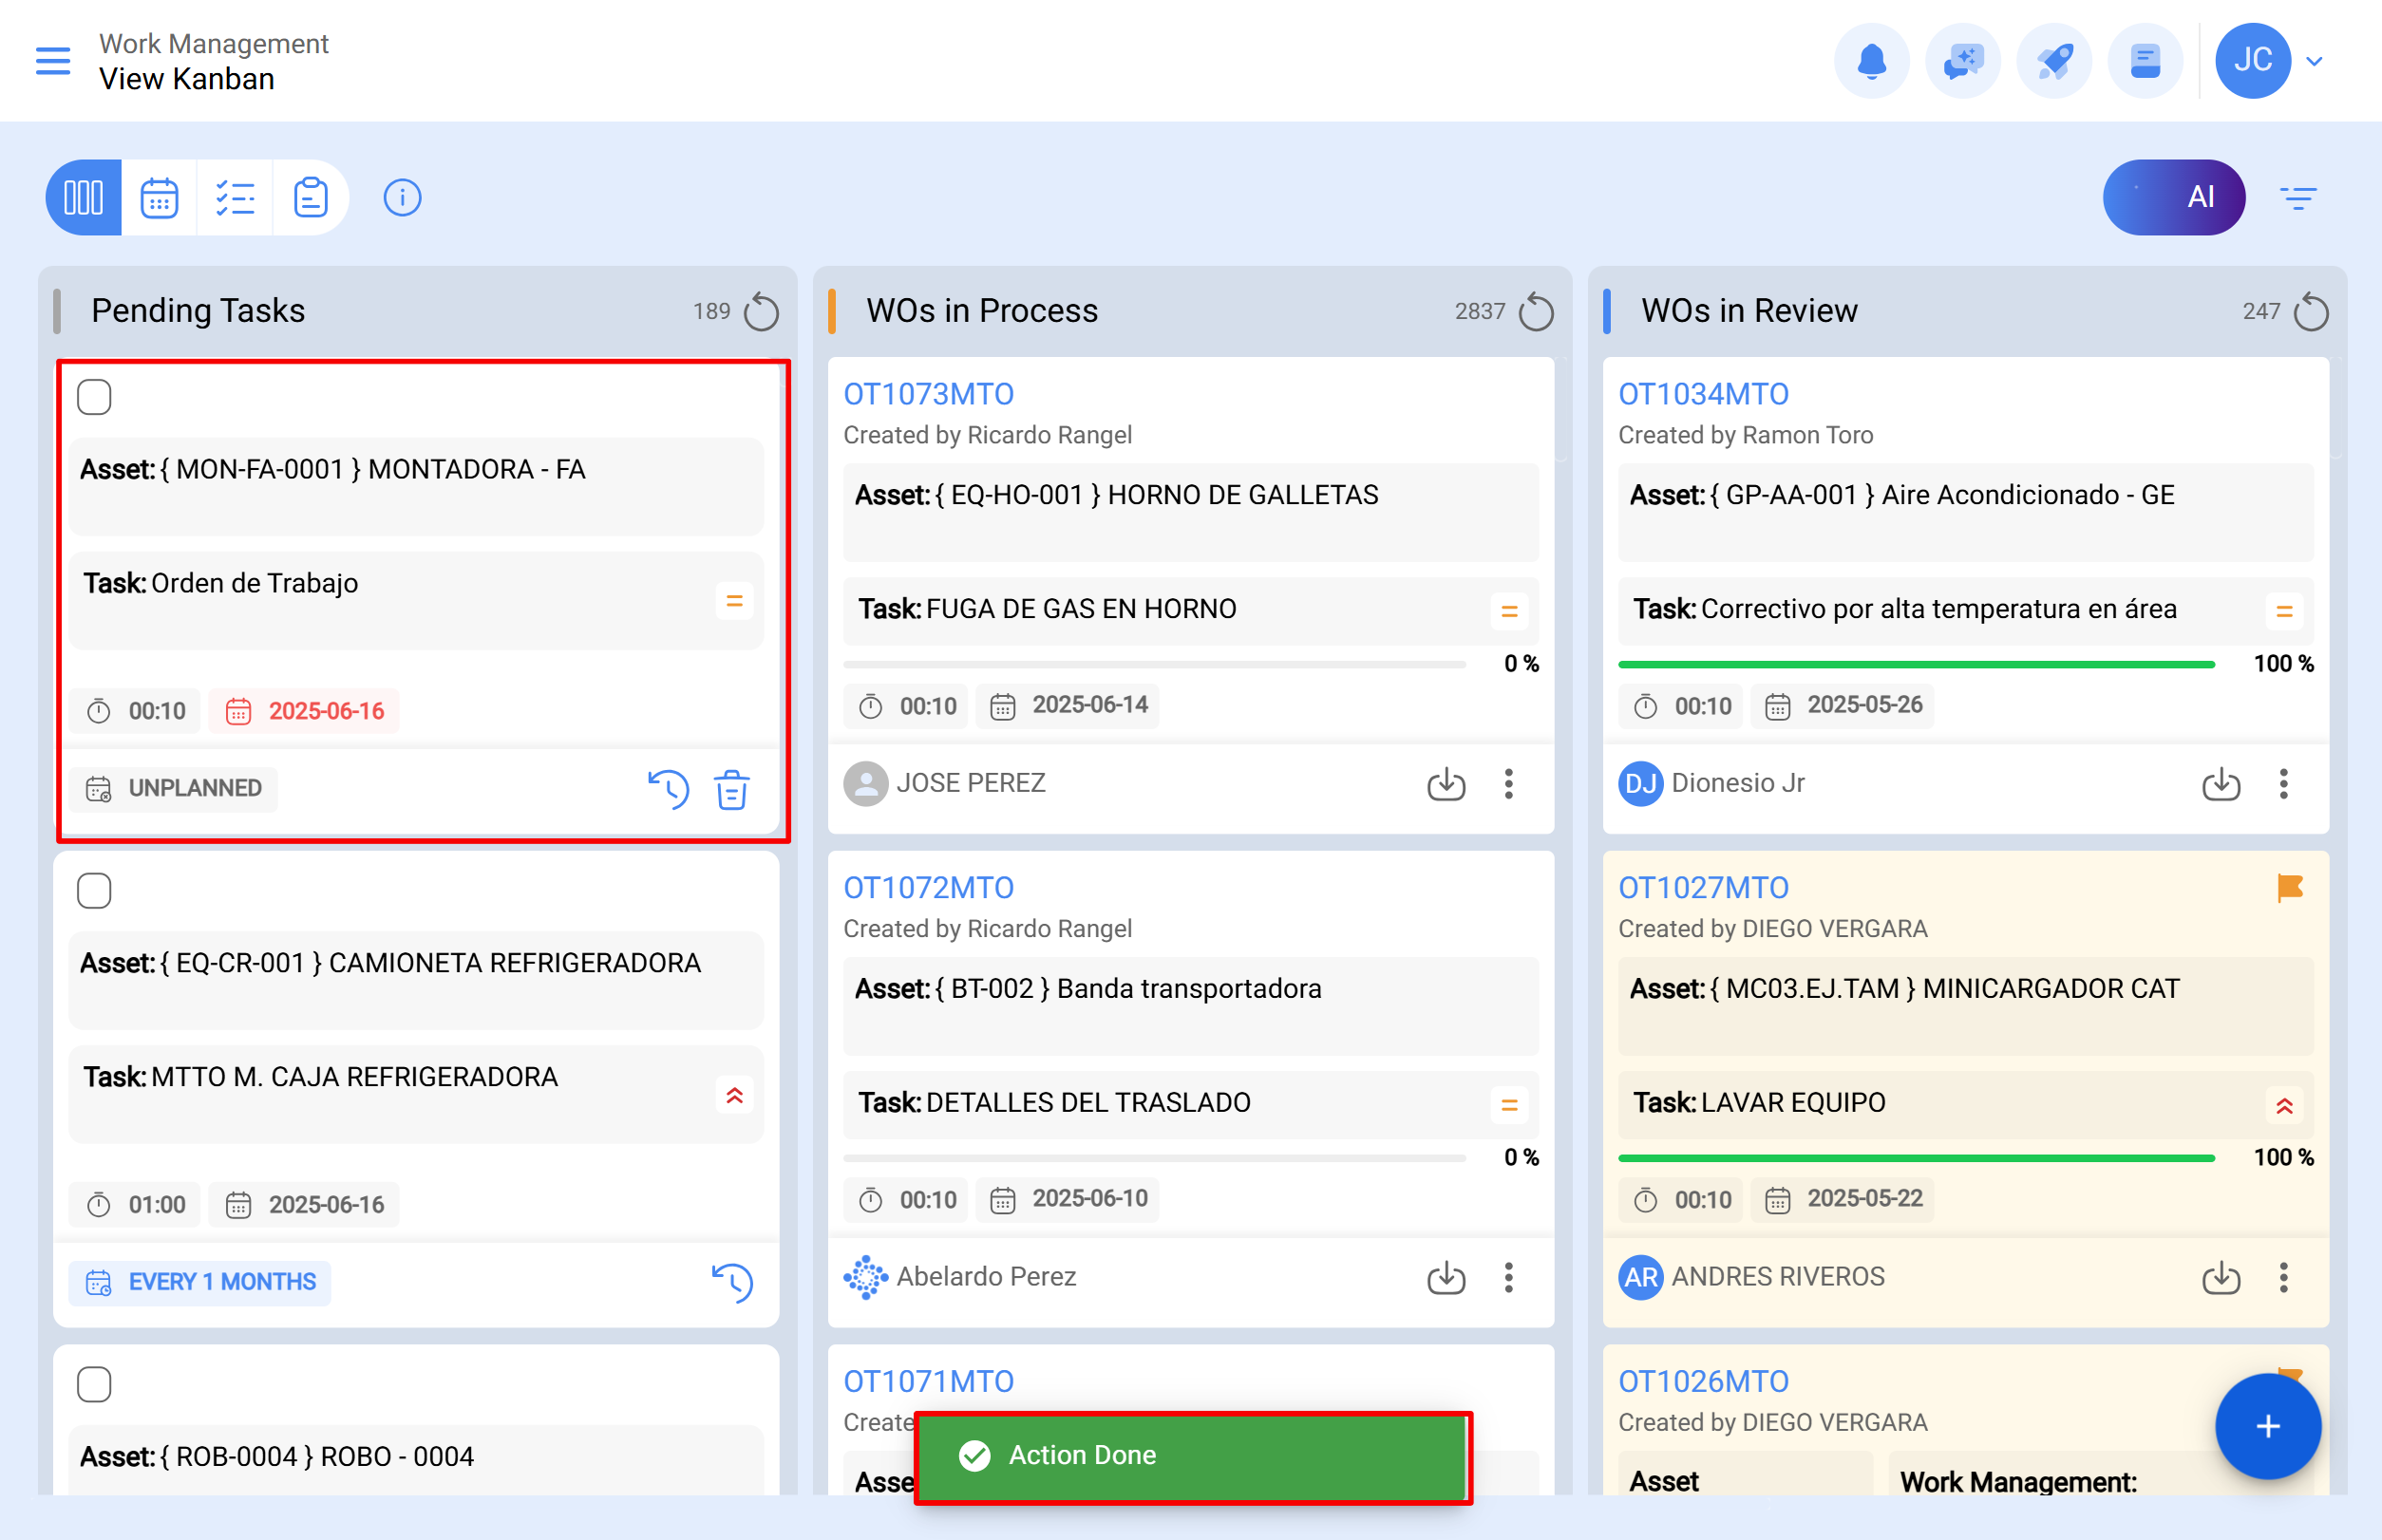Switch to the calendar view
The image size is (2382, 1540).
[159, 197]
